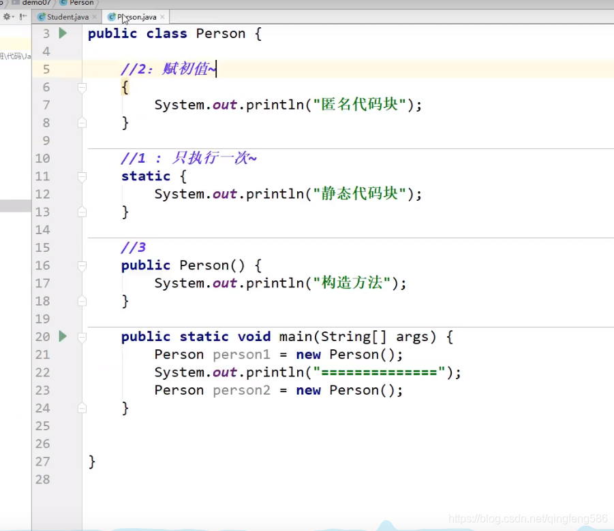Collapse static block fold marker at line 11
The height and width of the screenshot is (531, 614).
(82, 176)
